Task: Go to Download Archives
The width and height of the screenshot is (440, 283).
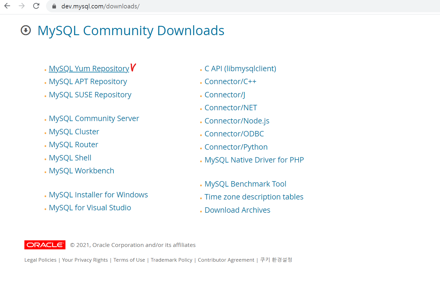Action: (237, 210)
